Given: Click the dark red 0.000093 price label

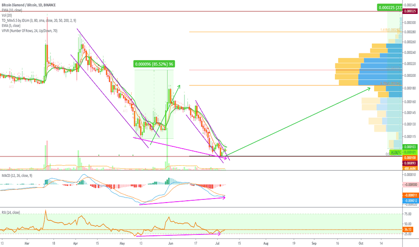Looking at the screenshot, I should click(410, 163).
